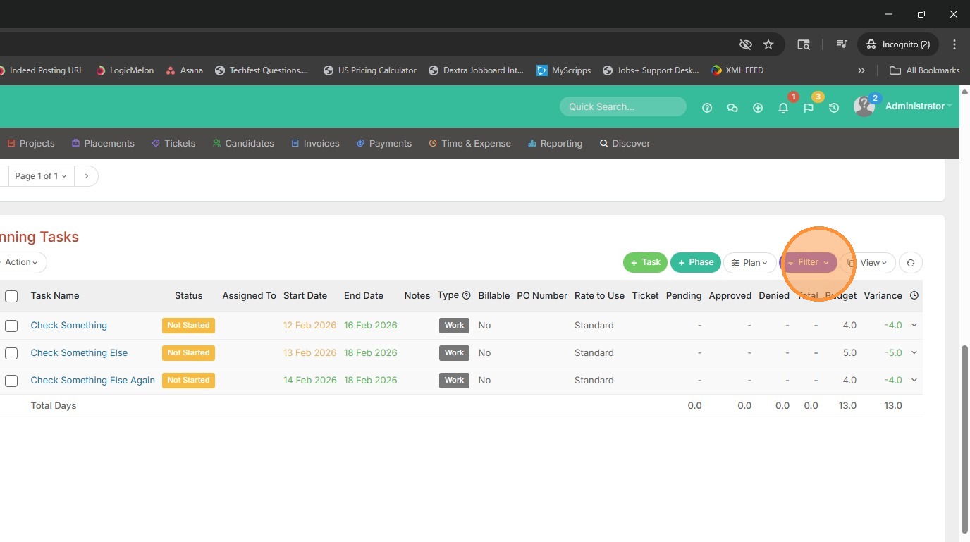Open the All Bookmarks folder

924,70
